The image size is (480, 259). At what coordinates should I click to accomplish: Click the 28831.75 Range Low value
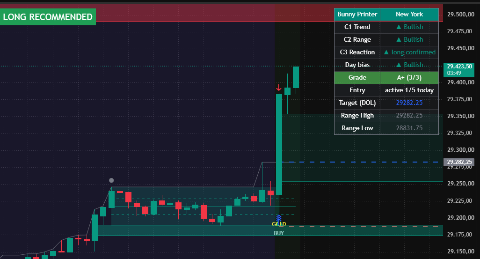point(409,128)
